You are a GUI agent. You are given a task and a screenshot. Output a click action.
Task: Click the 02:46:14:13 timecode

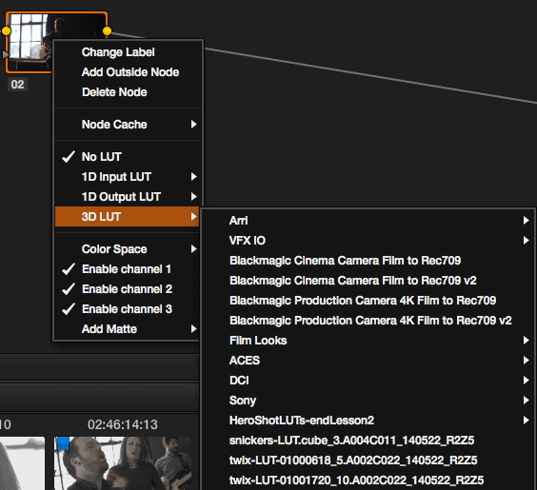(123, 424)
